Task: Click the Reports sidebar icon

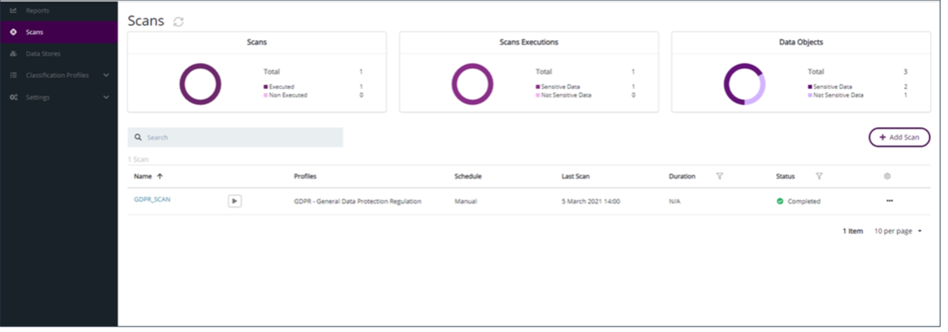Action: (x=13, y=10)
